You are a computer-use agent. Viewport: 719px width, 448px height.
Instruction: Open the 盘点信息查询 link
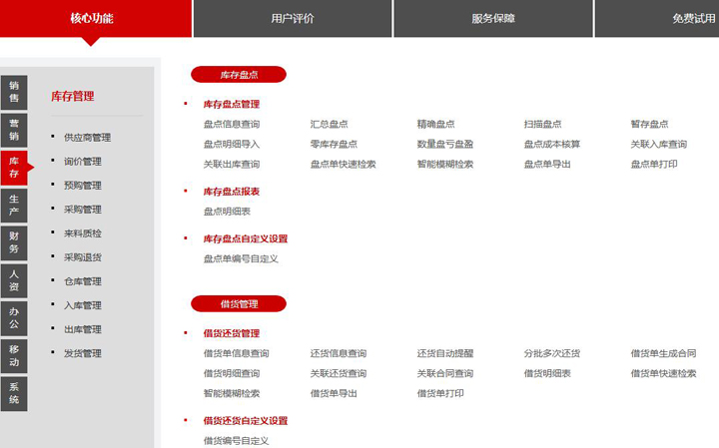pyautogui.click(x=232, y=125)
